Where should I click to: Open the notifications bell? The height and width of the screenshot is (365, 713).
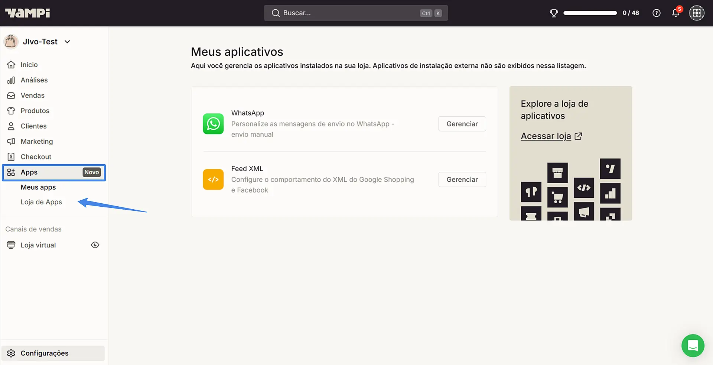[x=675, y=13]
